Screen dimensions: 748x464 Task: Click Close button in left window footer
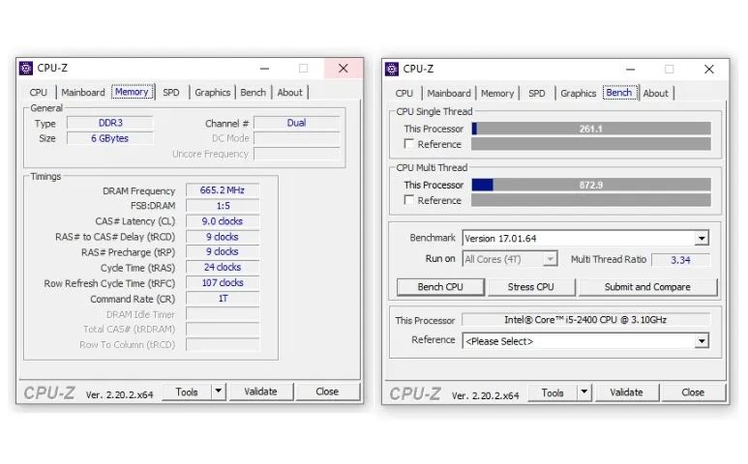point(327,391)
